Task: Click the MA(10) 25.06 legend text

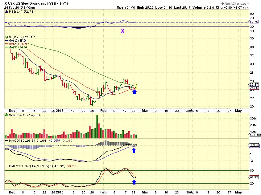Action: click(x=18, y=41)
